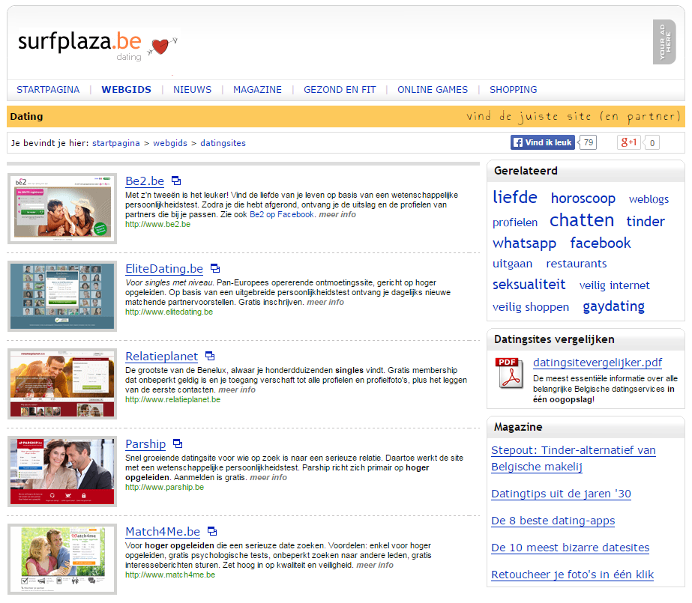This screenshot has height=603, width=692.
Task: Select the veilig internet tag
Action: 614,285
